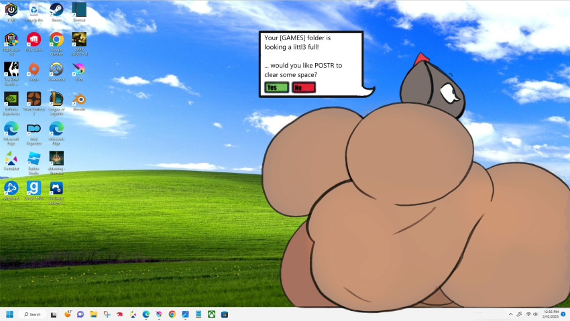Open the Origin desktop icon

[34, 69]
